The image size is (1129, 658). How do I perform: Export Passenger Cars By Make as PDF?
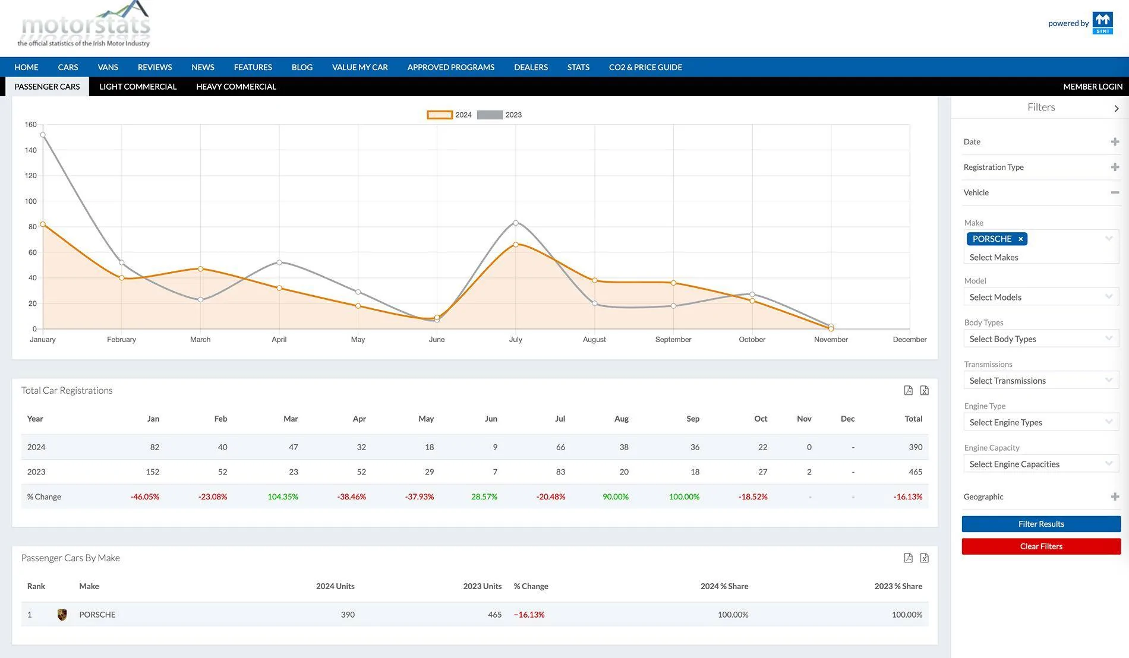click(x=908, y=558)
